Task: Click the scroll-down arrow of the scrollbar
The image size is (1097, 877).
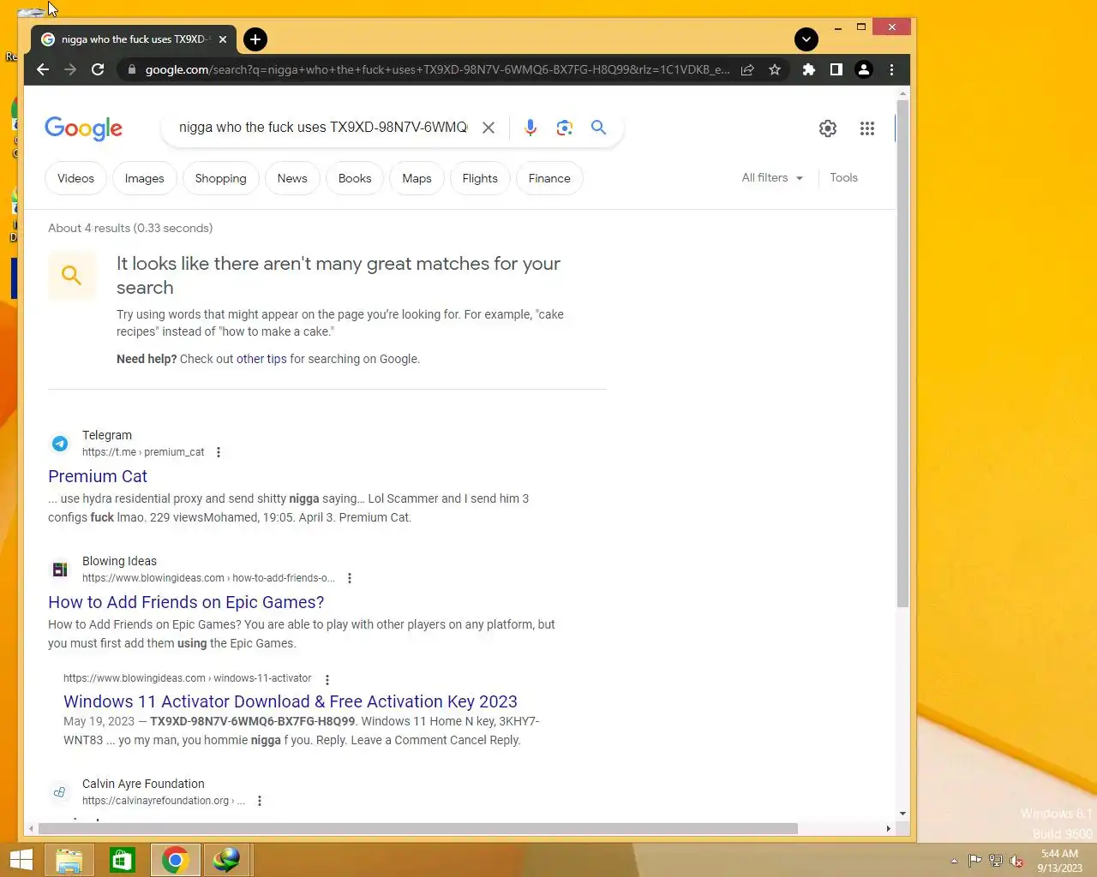Action: point(902,814)
